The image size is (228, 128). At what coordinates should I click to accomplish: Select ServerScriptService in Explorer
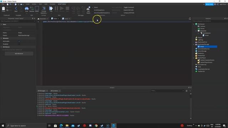tap(203, 49)
